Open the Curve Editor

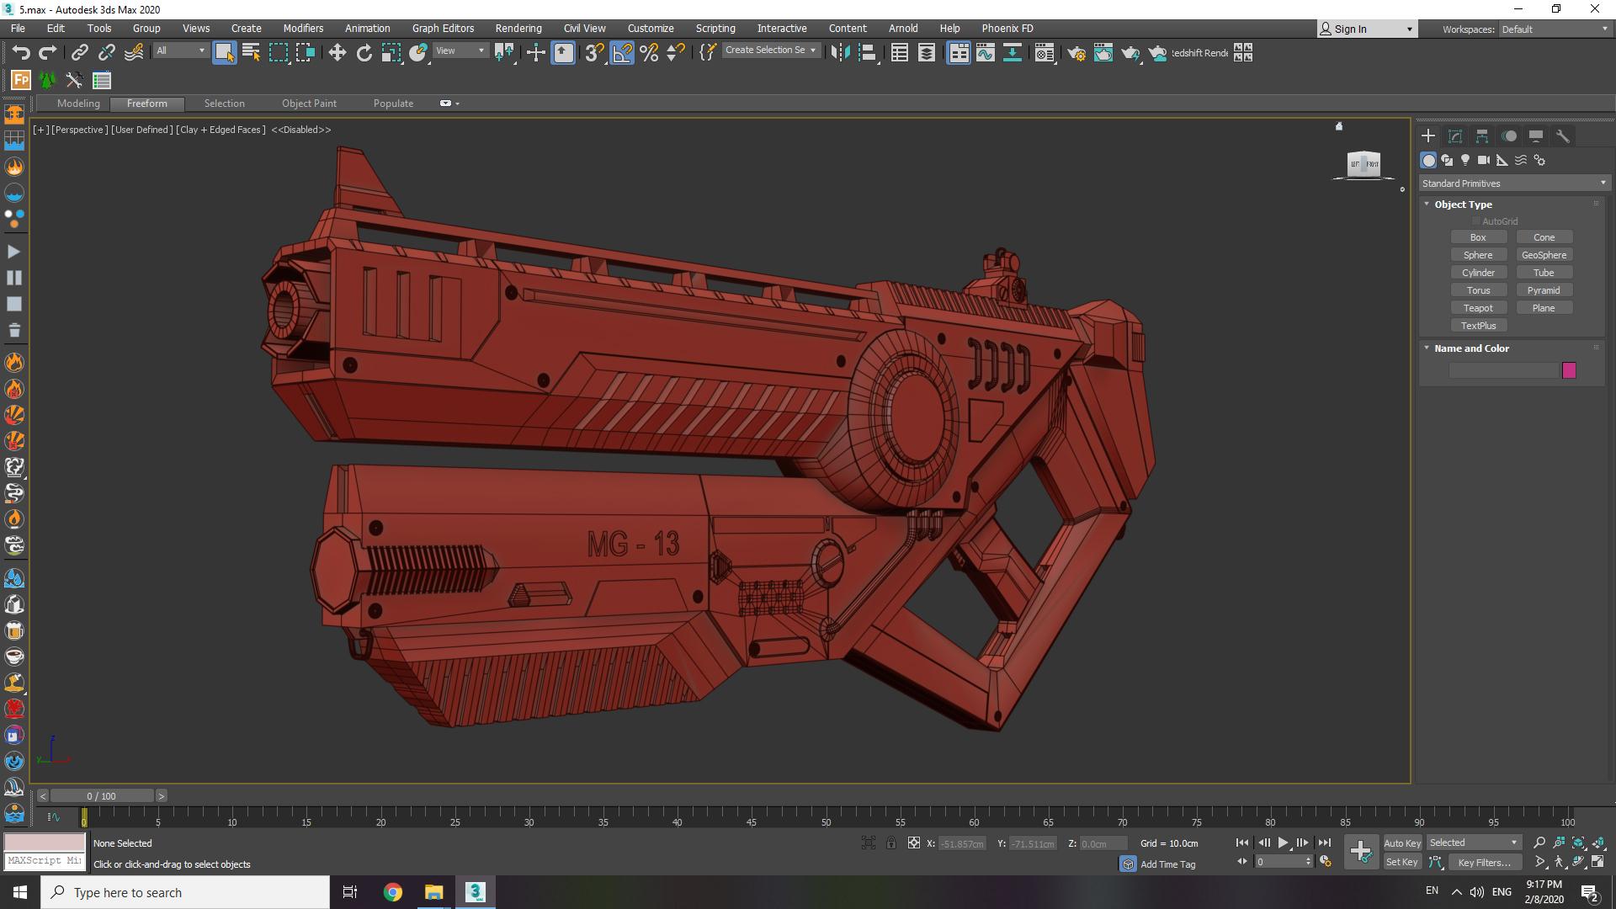point(986,52)
